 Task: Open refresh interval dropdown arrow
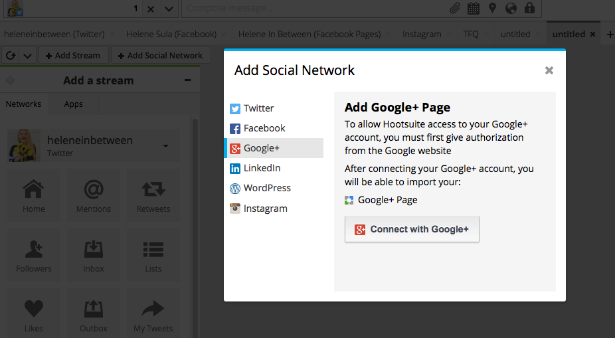[27, 56]
